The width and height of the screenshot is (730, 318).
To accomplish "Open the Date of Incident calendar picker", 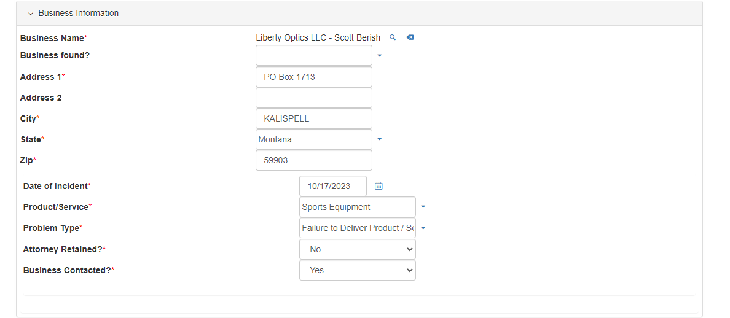I will [x=379, y=186].
